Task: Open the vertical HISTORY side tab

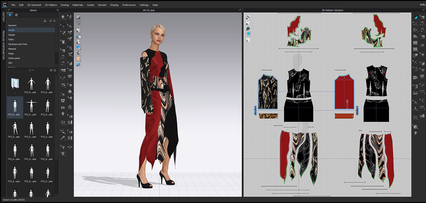Action: [4, 17]
